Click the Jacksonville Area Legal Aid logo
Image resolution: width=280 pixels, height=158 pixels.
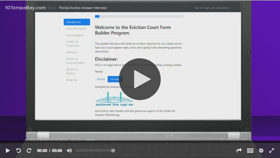[x=114, y=100]
